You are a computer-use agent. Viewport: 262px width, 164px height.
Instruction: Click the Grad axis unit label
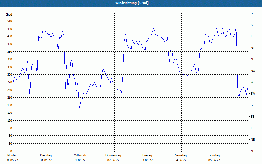coord(9,15)
